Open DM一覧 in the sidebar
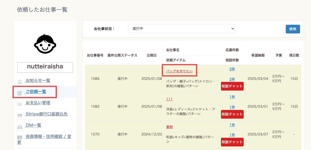Screen dimensions: 311x150 (x=33, y=125)
